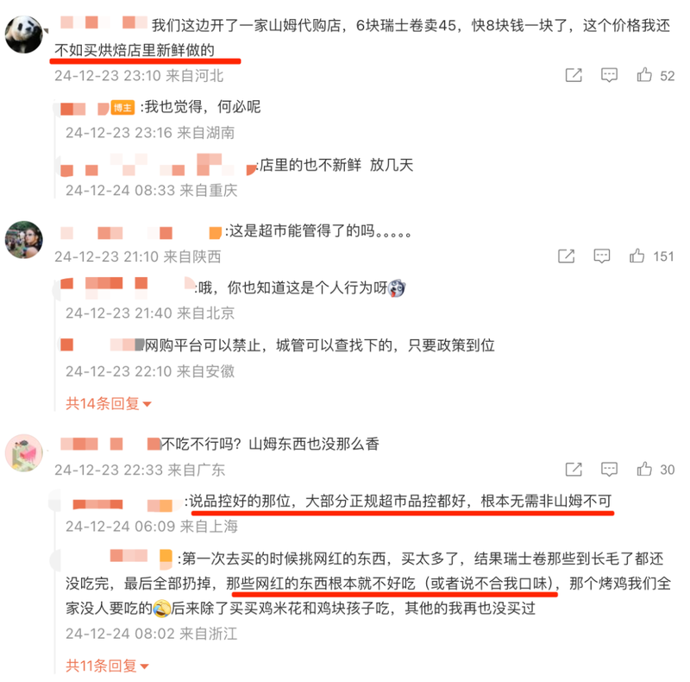Reply to the Hebei comment via chat icon

point(609,75)
